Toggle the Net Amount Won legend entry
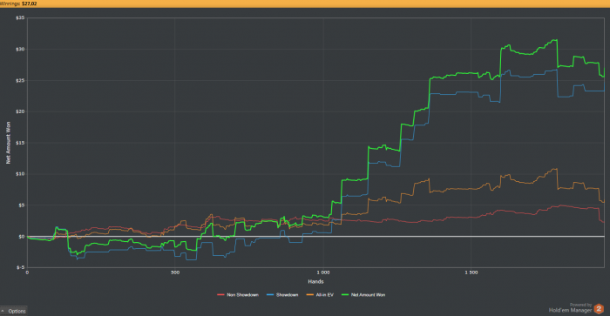 pyautogui.click(x=363, y=295)
